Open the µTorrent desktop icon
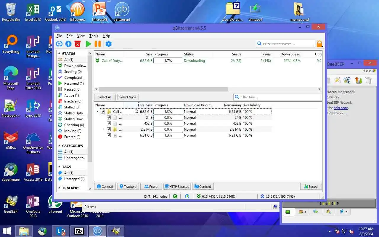The width and height of the screenshot is (379, 237). pyautogui.click(x=55, y=204)
